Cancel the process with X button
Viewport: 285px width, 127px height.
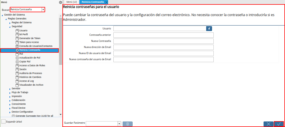point(269,124)
